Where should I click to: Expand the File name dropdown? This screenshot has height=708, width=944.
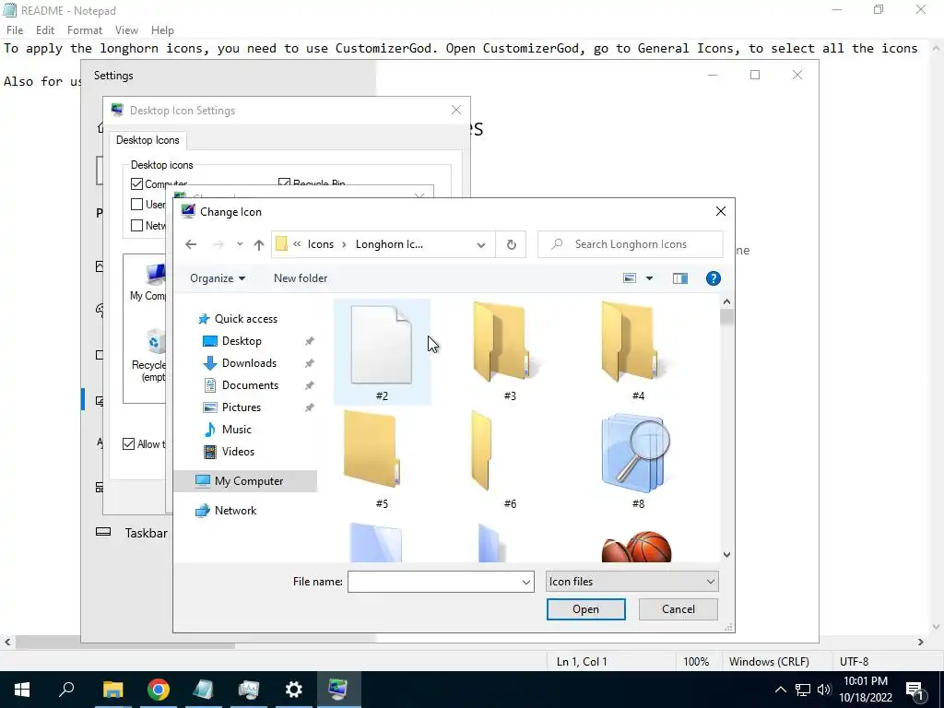[526, 582]
